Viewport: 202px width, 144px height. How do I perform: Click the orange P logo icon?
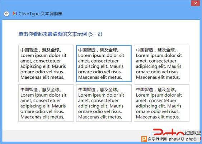click(x=144, y=139)
